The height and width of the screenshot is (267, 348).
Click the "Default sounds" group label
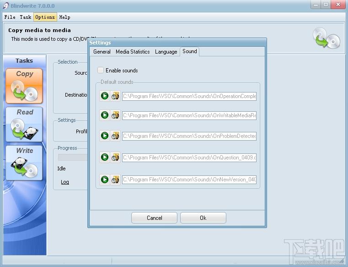click(x=117, y=82)
